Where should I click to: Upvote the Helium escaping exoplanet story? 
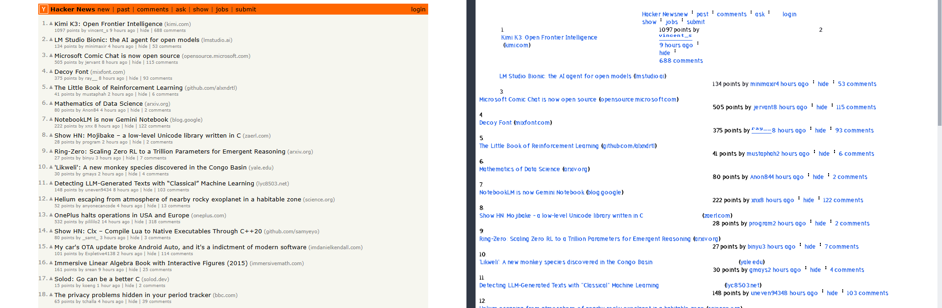[x=51, y=199]
